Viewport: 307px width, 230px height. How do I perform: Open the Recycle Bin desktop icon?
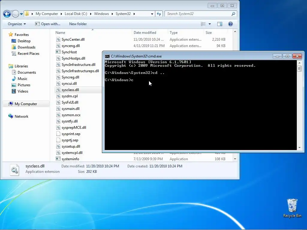(292, 208)
